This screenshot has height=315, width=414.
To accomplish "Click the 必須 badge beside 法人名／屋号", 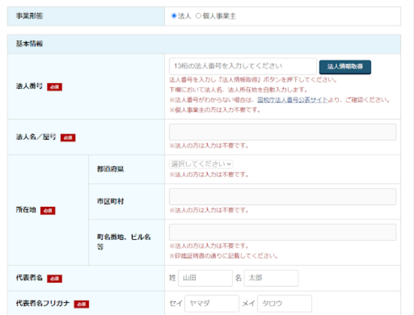I will coord(67,138).
